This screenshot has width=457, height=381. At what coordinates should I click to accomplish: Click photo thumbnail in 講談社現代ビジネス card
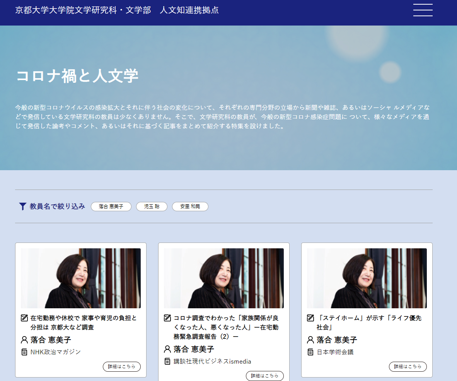point(224,278)
